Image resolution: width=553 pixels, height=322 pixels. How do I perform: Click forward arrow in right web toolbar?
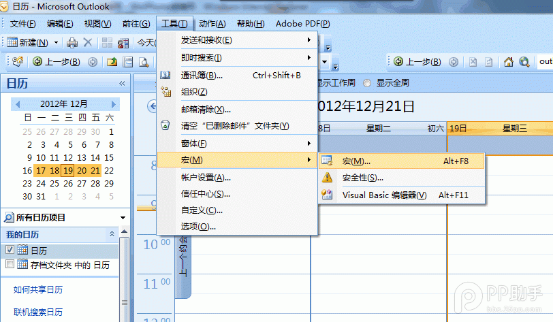(x=454, y=62)
